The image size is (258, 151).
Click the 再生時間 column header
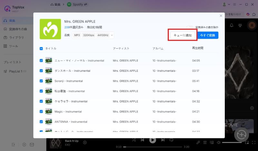[x=198, y=48]
